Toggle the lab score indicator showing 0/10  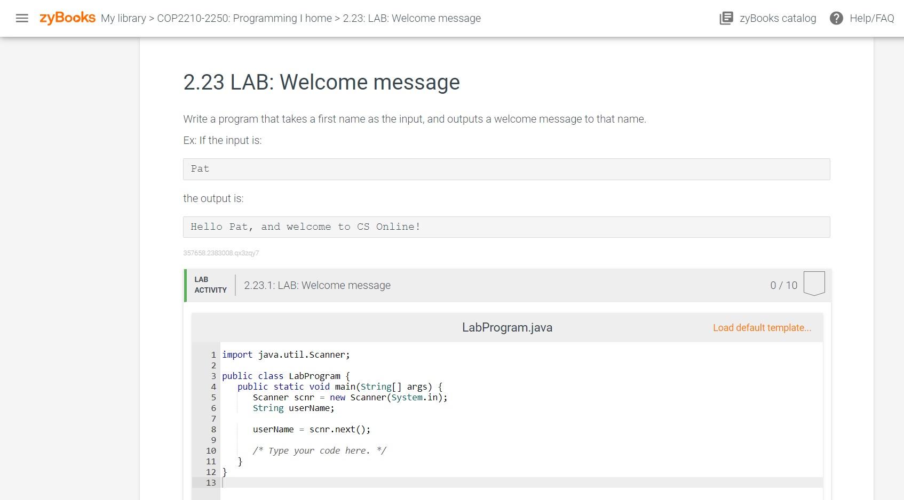tap(783, 285)
